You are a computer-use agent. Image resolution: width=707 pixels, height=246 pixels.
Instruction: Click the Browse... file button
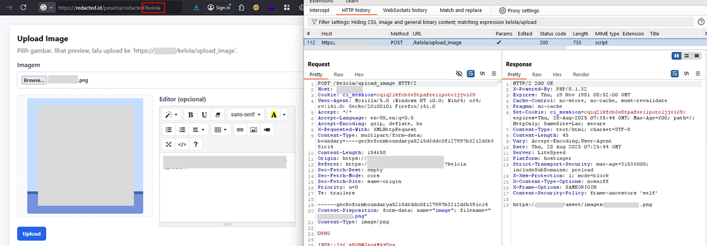click(34, 80)
